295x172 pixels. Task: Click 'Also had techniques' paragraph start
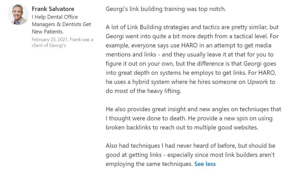133,146
